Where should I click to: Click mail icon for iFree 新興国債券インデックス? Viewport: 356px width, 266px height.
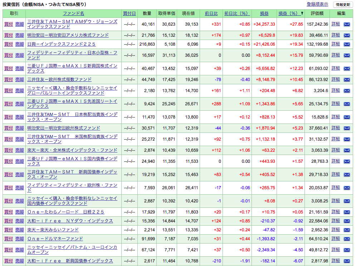(x=347, y=261)
